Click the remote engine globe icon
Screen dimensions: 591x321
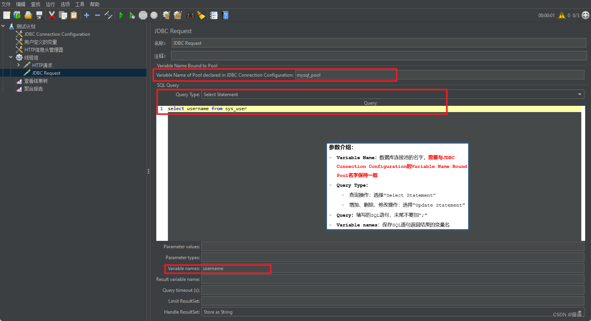[x=586, y=15]
